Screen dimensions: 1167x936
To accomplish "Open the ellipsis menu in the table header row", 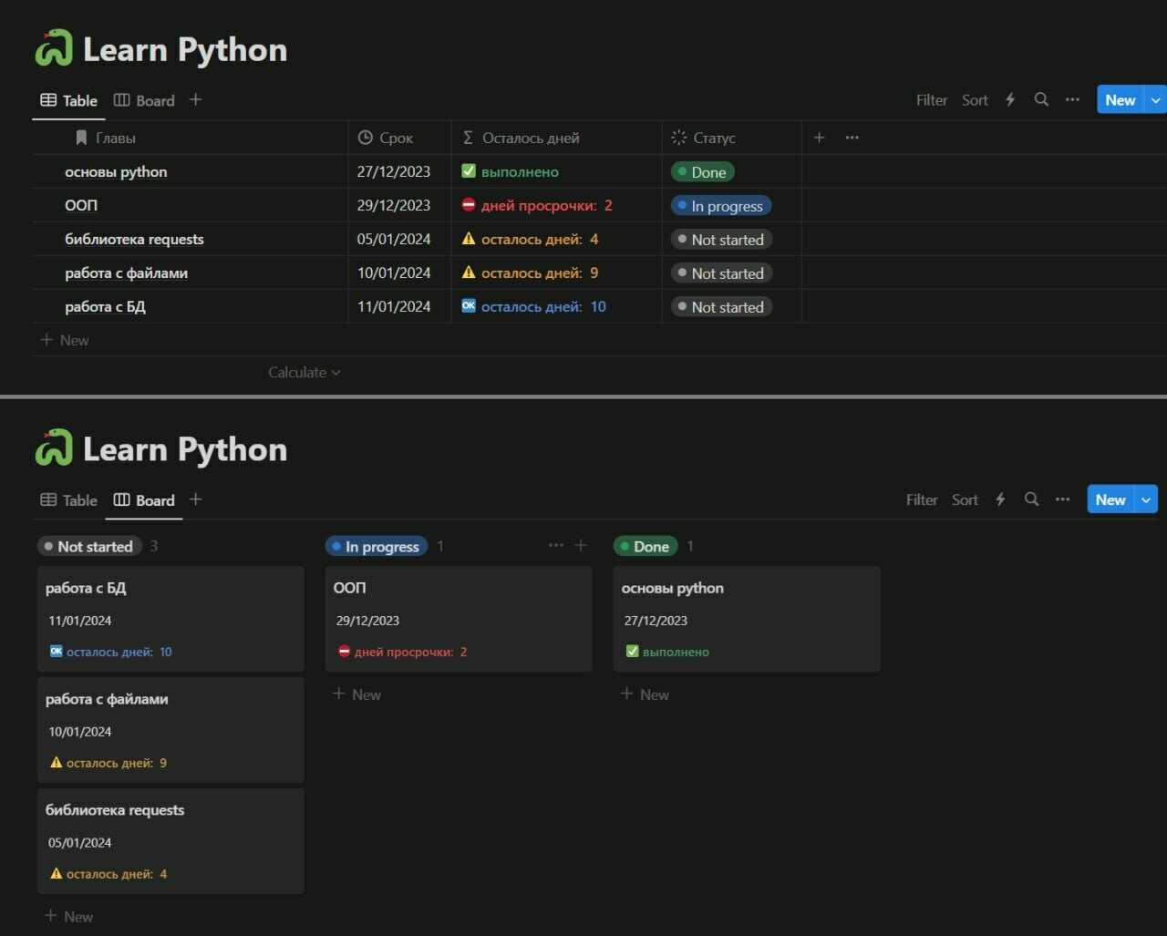I will 852,138.
